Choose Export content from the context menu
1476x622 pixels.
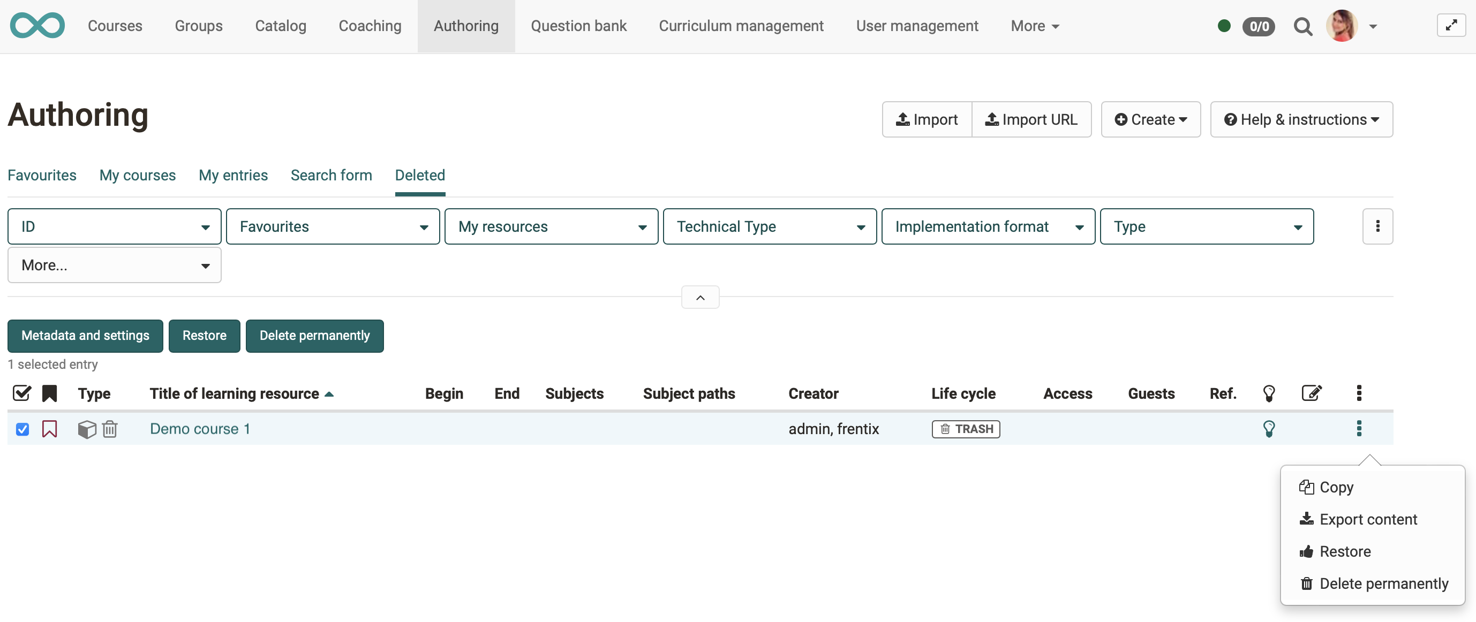(1369, 519)
